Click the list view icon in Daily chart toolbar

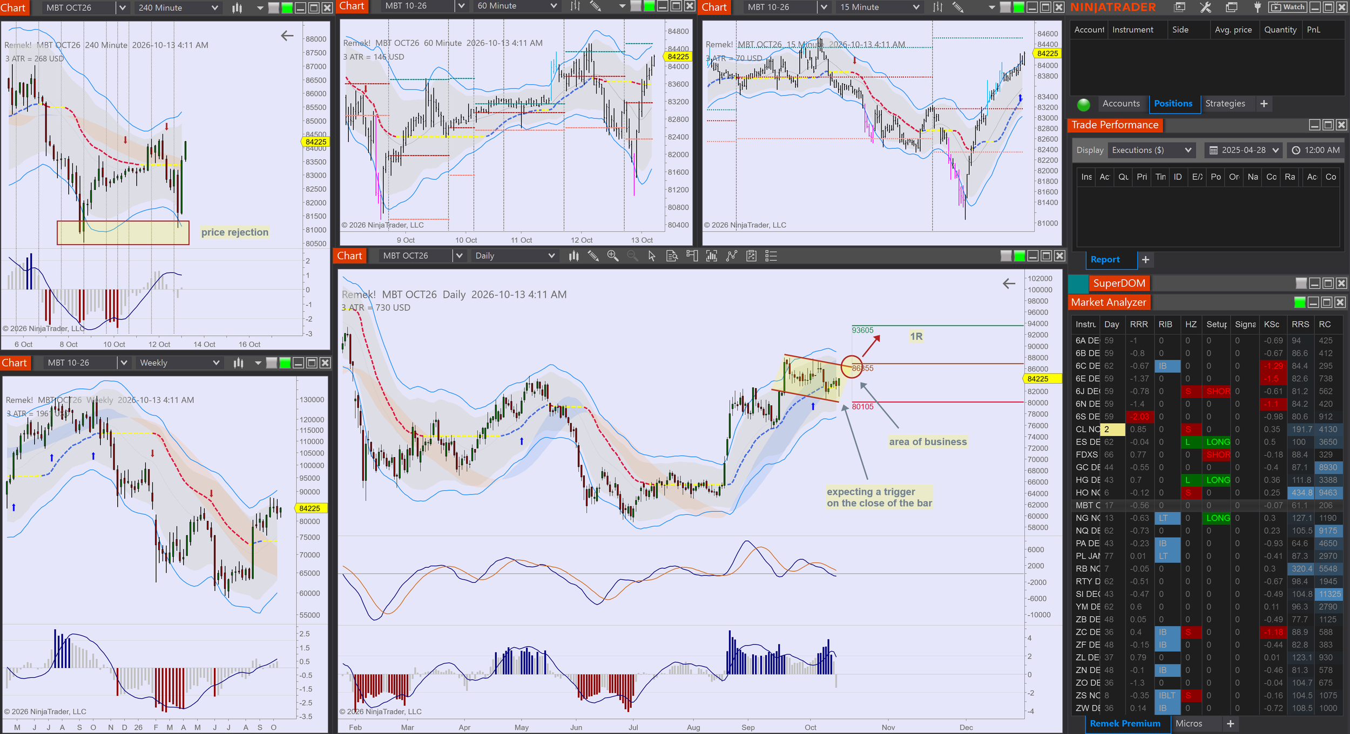click(x=771, y=256)
